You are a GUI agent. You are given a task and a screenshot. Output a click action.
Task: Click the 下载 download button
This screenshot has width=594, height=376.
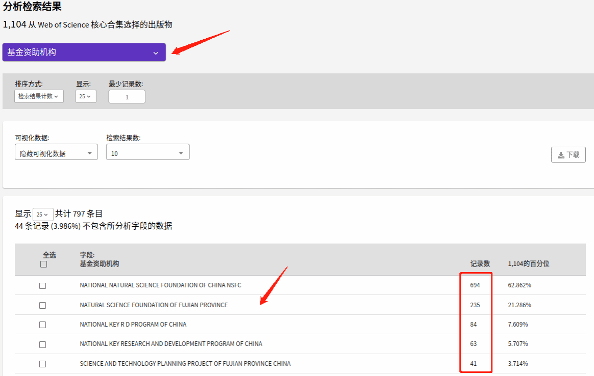pyautogui.click(x=568, y=155)
